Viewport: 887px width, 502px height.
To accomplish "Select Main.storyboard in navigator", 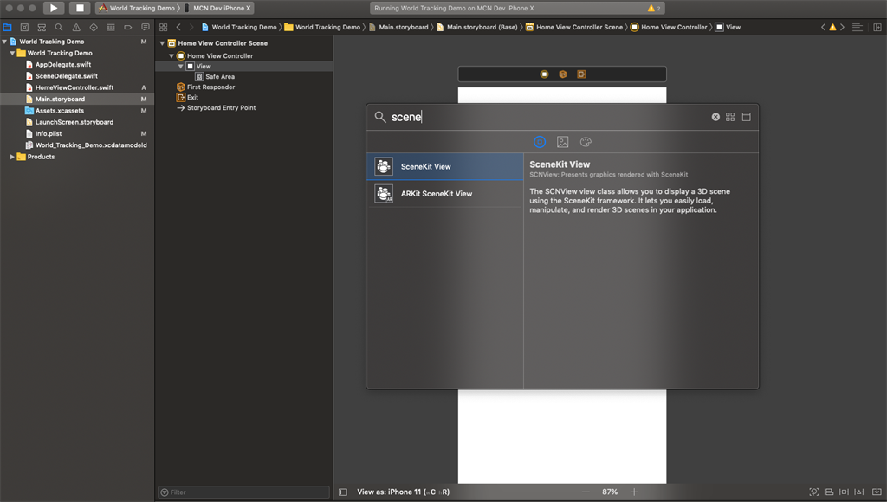I will pos(60,99).
